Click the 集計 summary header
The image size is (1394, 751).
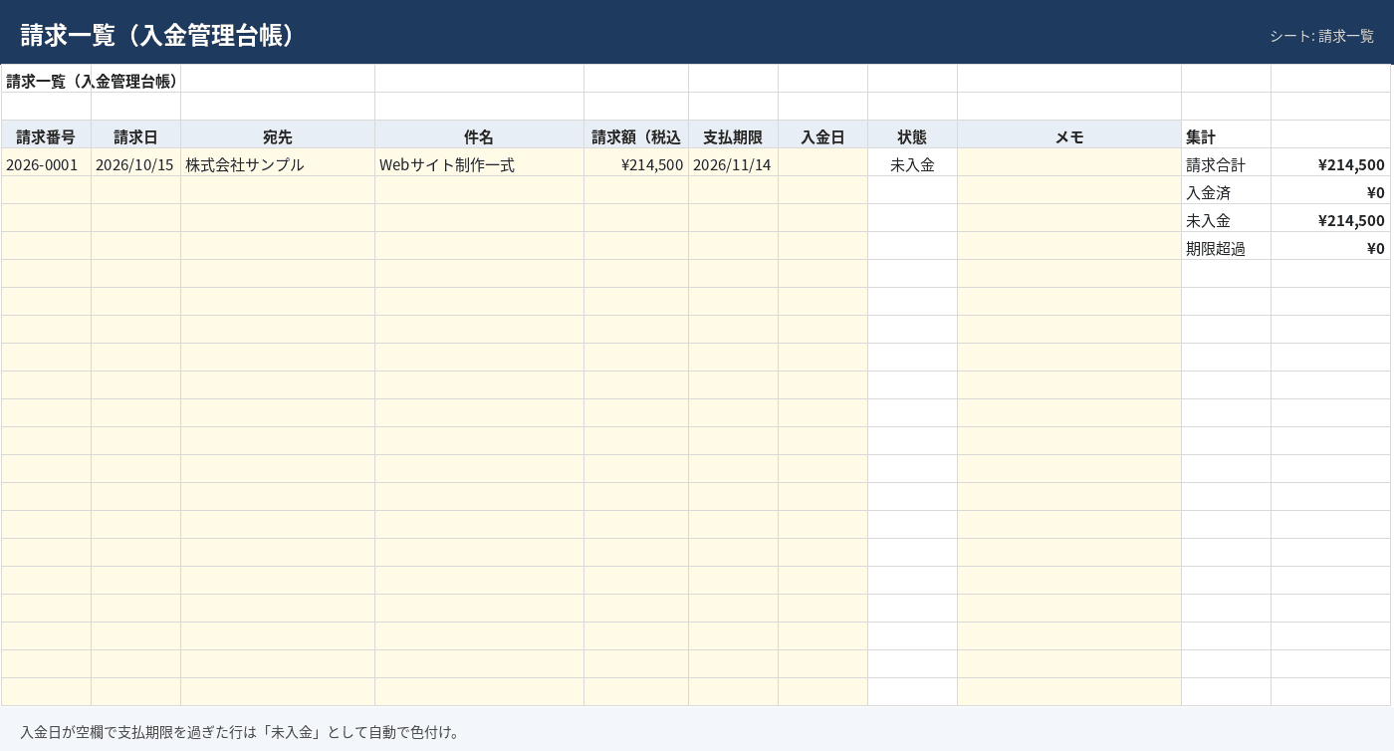tap(1226, 136)
